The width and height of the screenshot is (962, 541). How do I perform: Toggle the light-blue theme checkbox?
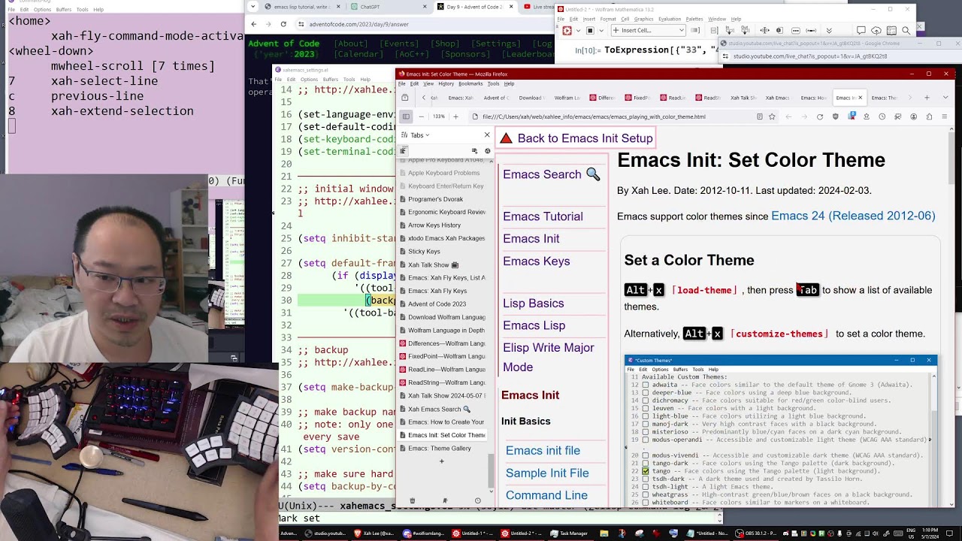pos(646,416)
